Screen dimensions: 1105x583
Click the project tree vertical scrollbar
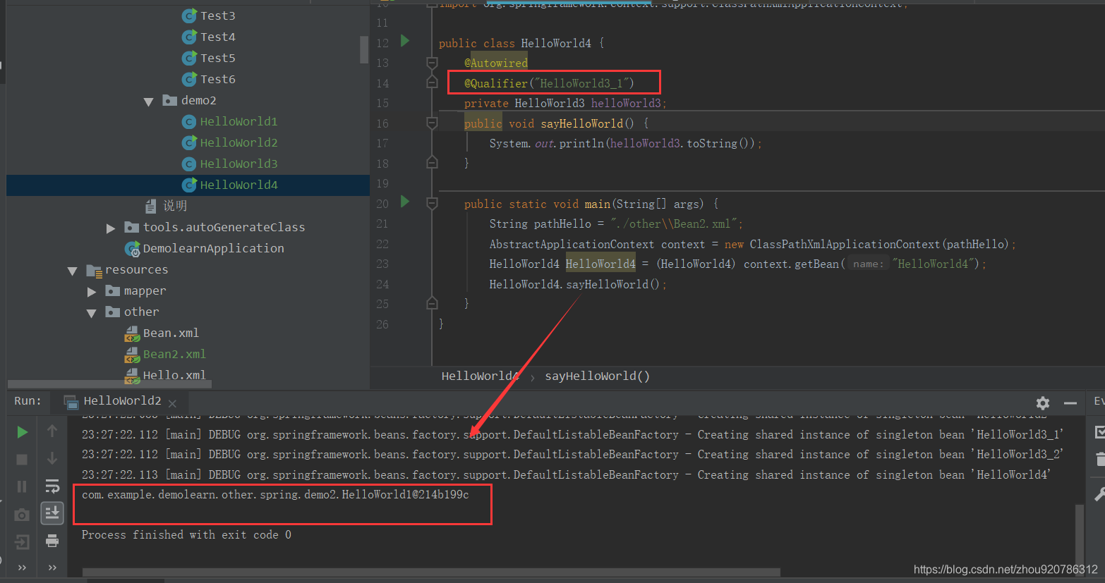click(x=364, y=49)
